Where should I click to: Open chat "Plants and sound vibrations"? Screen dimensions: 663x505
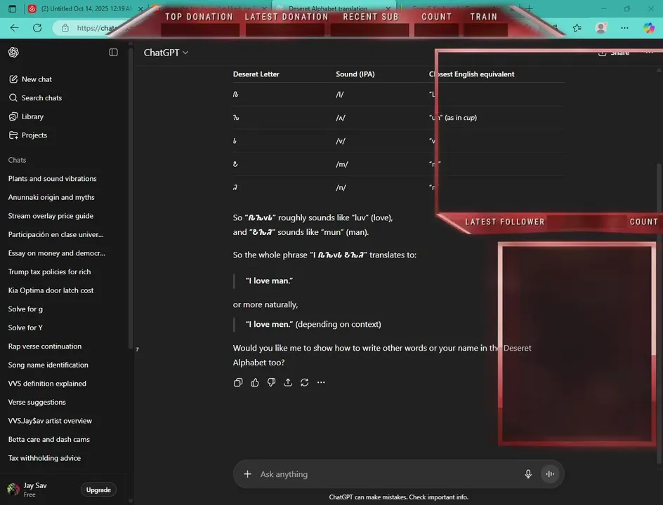pyautogui.click(x=53, y=179)
